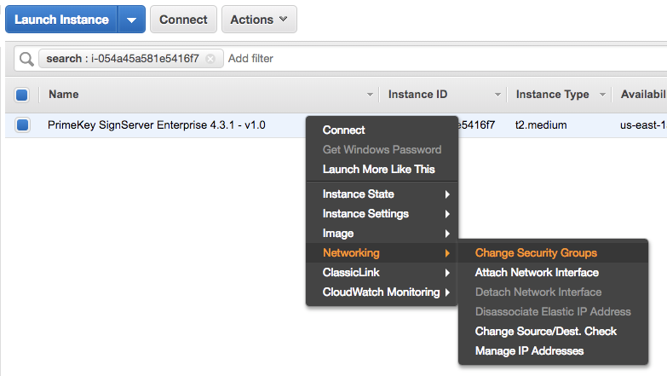Image resolution: width=667 pixels, height=376 pixels.
Task: Uncheck the PrimeKey SignServer row checkbox
Action: (x=22, y=125)
